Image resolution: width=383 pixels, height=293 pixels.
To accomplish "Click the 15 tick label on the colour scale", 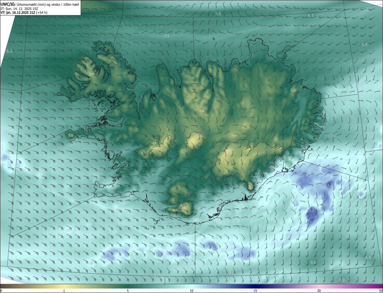I will tap(255, 291).
